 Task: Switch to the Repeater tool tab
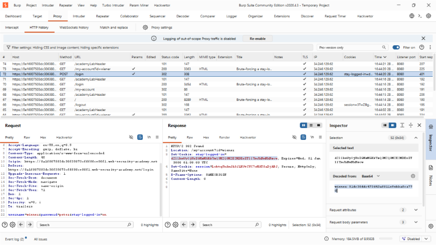coord(102,16)
